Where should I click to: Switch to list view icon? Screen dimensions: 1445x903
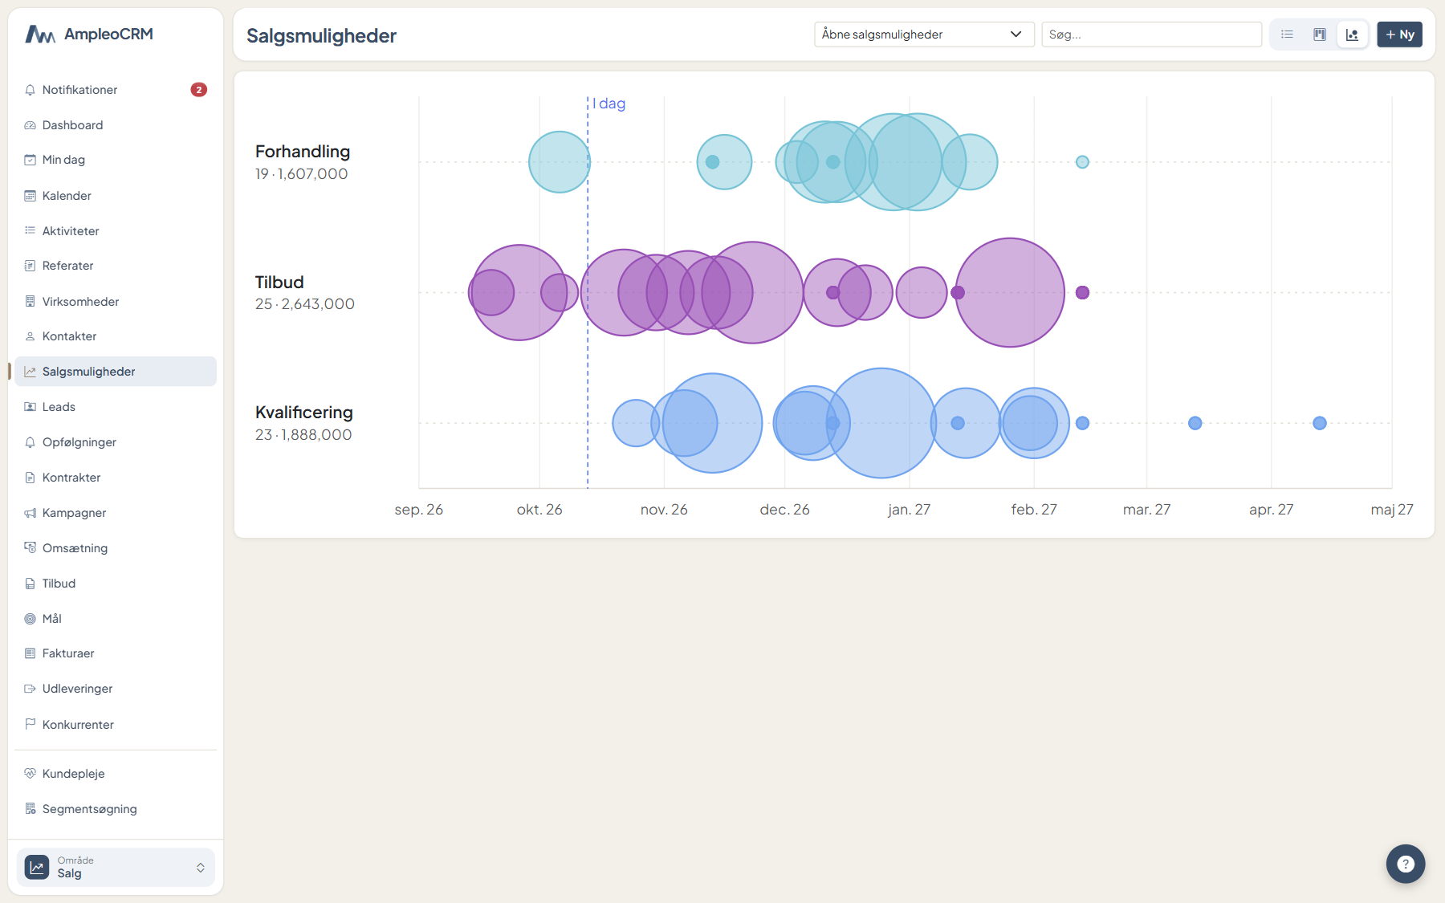(x=1287, y=35)
